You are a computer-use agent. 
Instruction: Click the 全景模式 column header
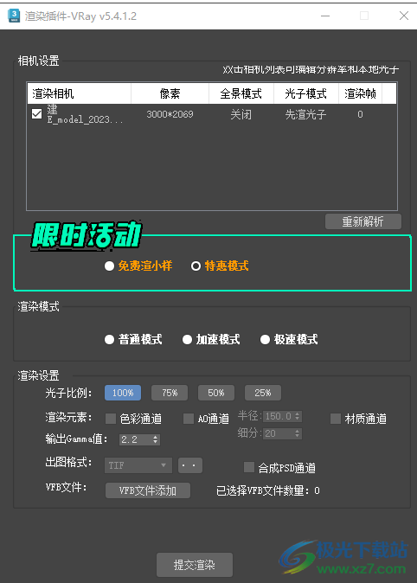tap(241, 93)
